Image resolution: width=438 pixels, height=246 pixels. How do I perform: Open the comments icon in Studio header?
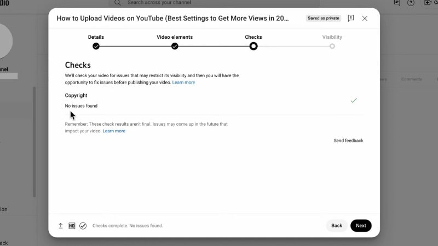tap(397, 3)
